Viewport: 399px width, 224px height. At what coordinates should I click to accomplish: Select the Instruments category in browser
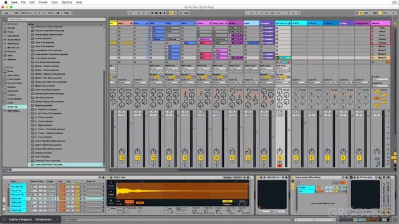(x=12, y=36)
